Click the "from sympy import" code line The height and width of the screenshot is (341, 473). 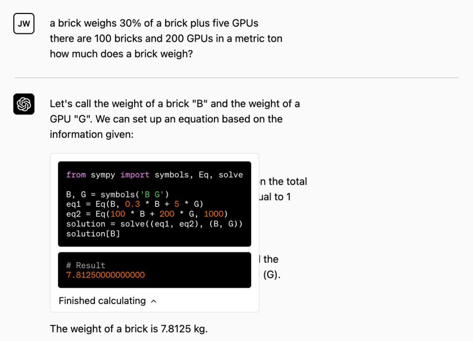tap(154, 175)
